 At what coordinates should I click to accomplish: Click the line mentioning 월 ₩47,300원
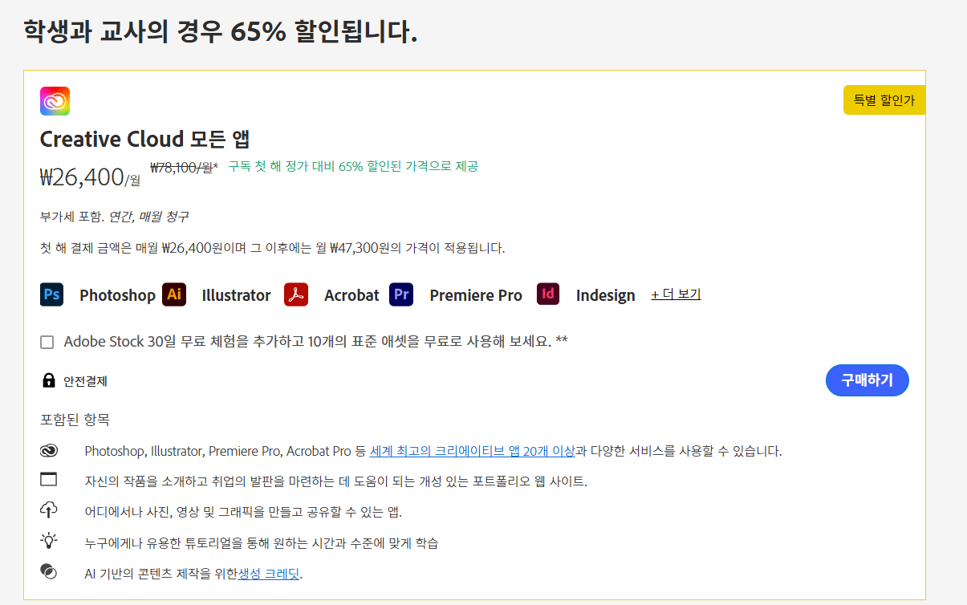coord(273,248)
